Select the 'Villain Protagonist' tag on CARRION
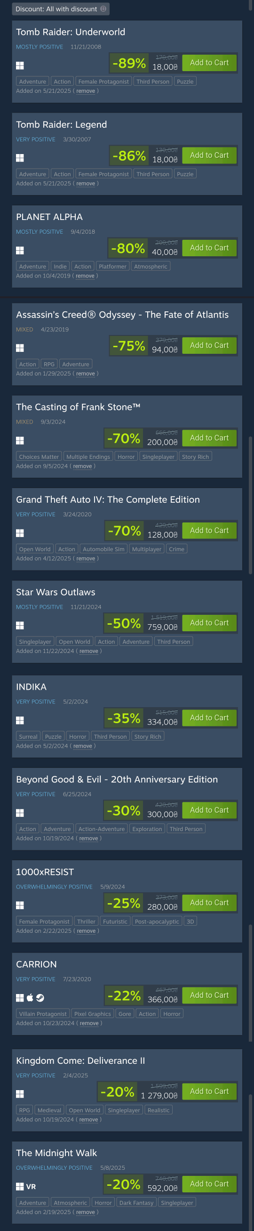This screenshot has height=1231, width=254. point(42,1013)
